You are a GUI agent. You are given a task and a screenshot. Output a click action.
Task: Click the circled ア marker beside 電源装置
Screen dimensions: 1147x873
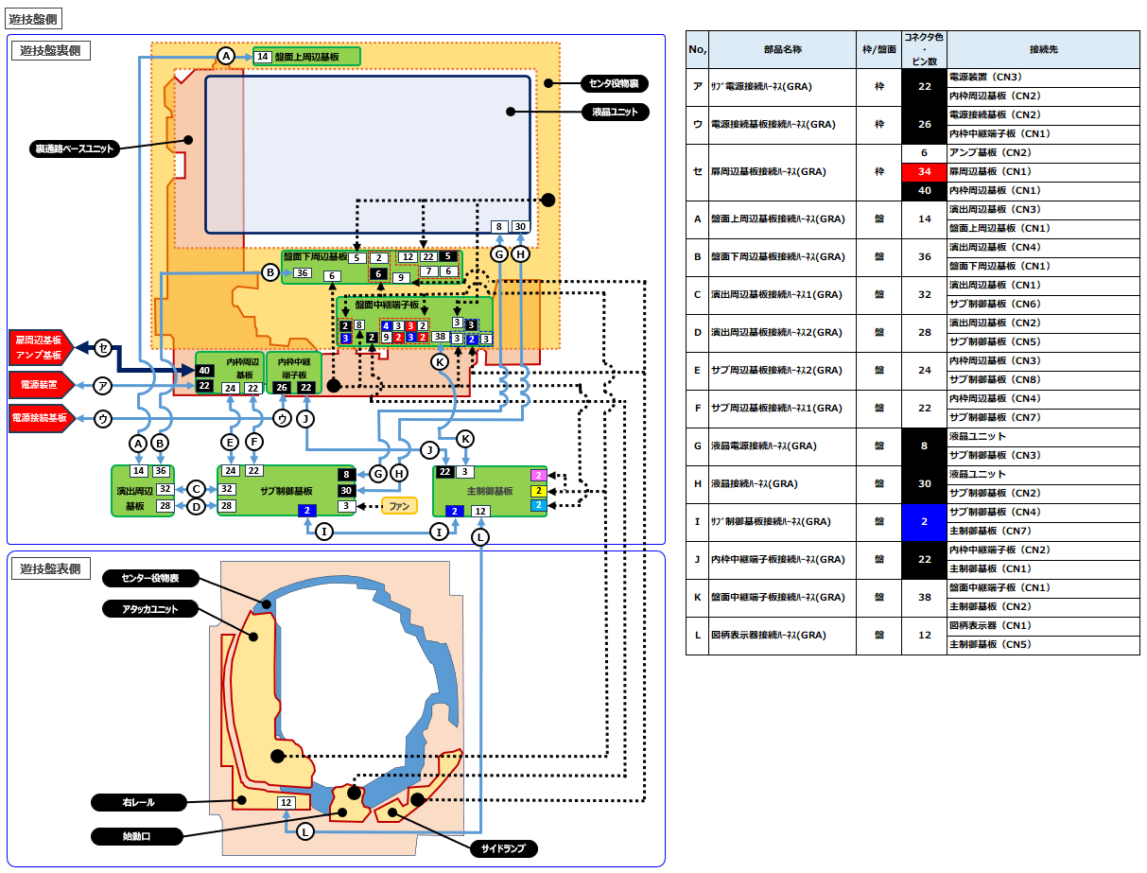tap(102, 384)
